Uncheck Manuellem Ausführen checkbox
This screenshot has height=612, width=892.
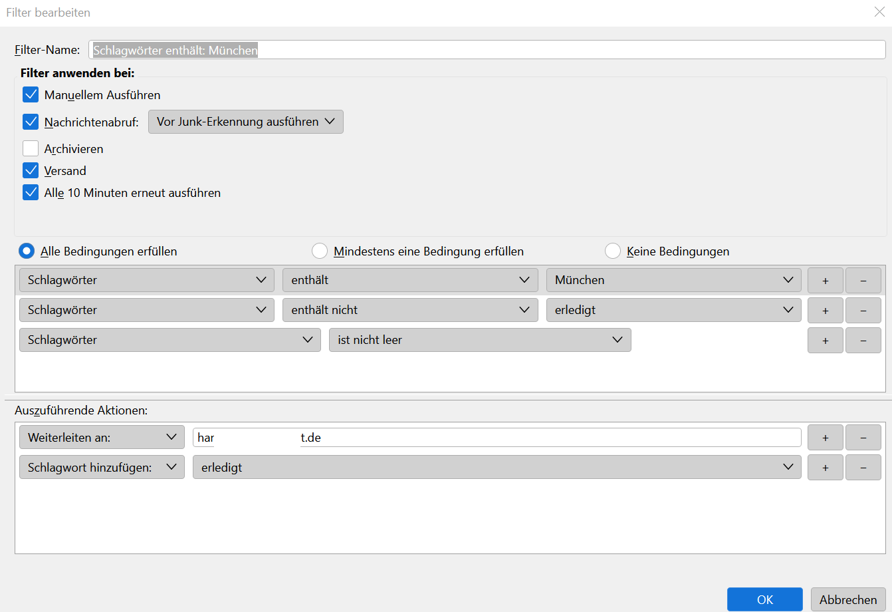(31, 95)
